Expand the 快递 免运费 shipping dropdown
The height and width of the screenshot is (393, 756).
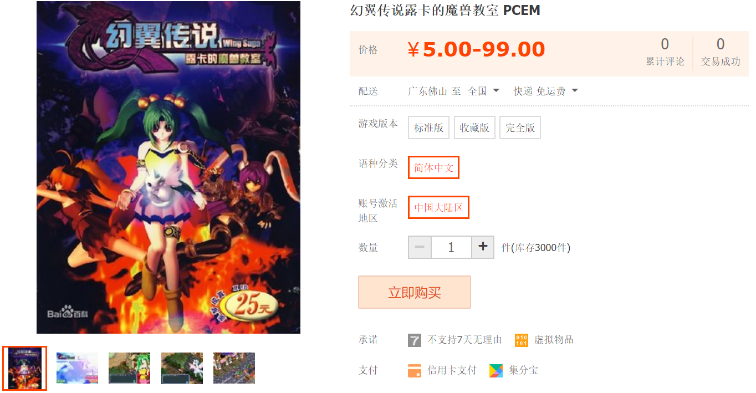point(545,91)
